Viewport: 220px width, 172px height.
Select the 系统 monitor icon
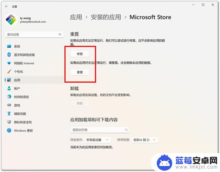pos(9,46)
